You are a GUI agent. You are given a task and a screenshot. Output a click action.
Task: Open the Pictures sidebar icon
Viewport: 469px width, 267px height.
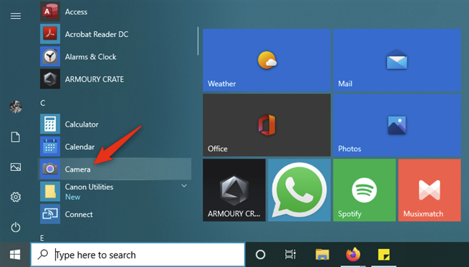(15, 167)
